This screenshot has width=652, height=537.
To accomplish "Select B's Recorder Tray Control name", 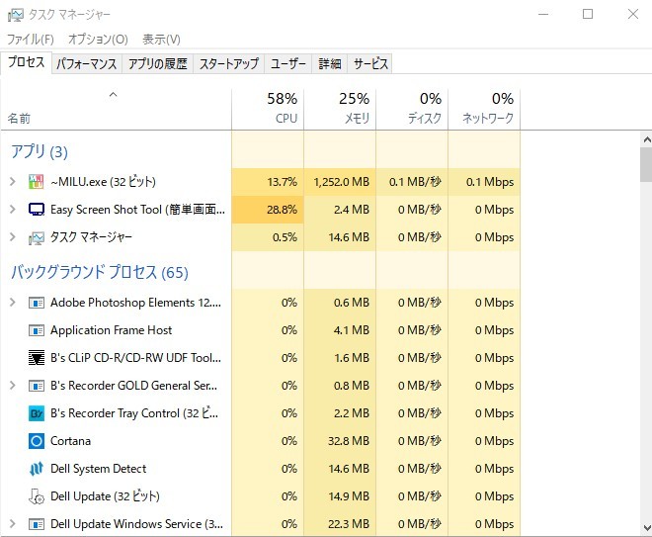I will (134, 413).
